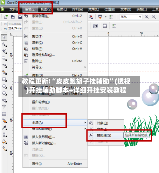This screenshot has width=159, height=173.
Task: Select the Rectangle tool
Action: tap(4, 79)
